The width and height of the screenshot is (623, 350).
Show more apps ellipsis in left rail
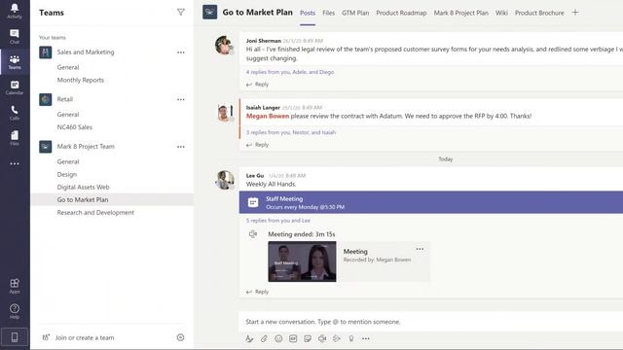coord(15,163)
